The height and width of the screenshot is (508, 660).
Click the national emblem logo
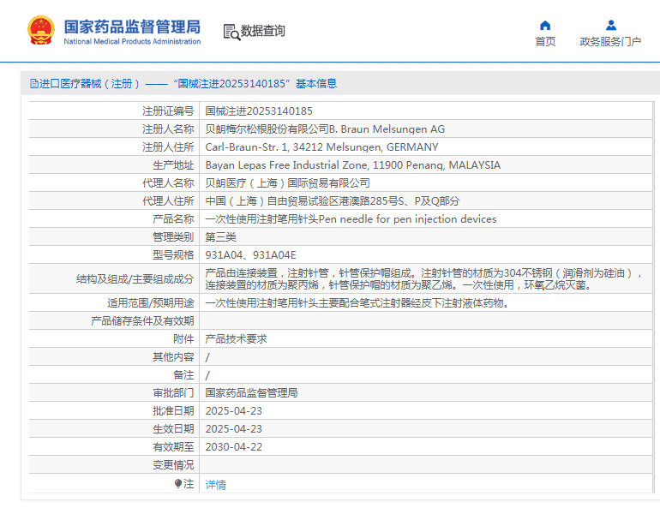40,30
